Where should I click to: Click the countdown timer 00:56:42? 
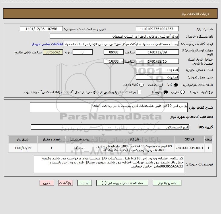[53, 52]
